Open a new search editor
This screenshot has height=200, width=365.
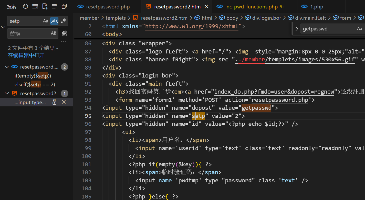(45, 6)
